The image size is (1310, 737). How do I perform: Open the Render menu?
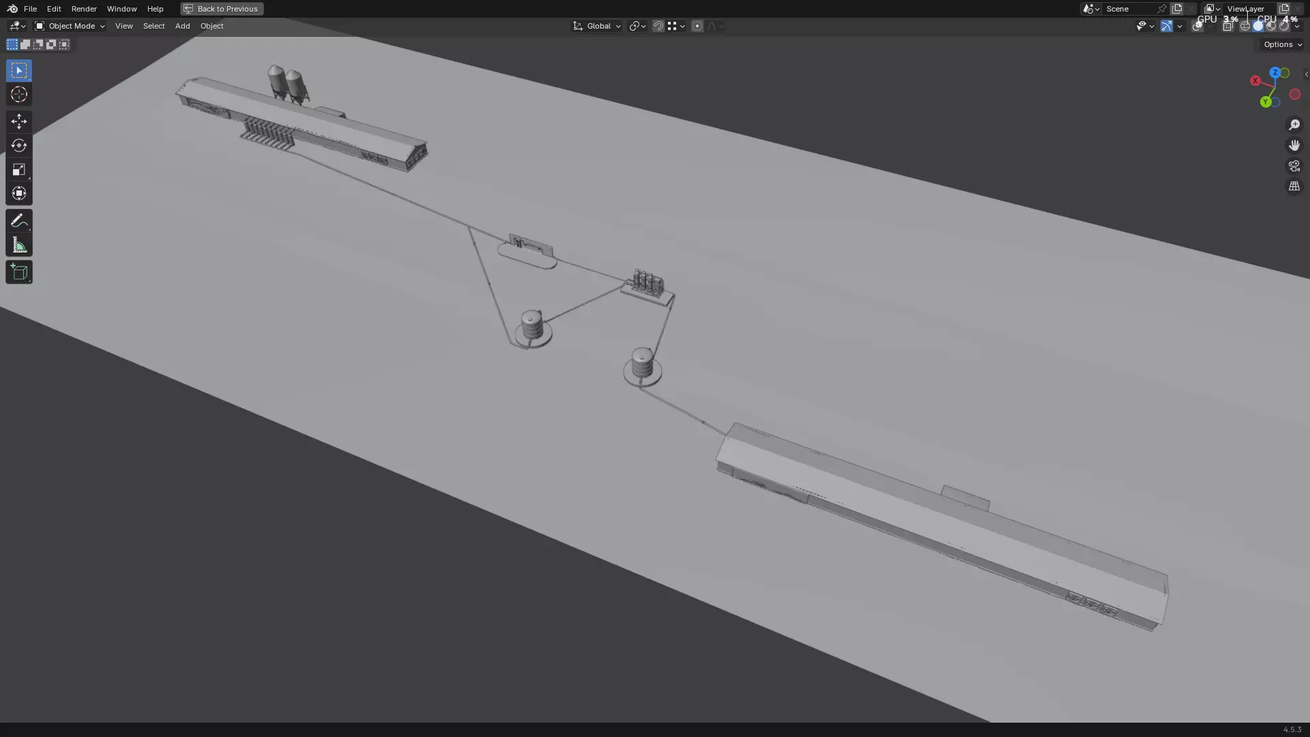pyautogui.click(x=84, y=9)
